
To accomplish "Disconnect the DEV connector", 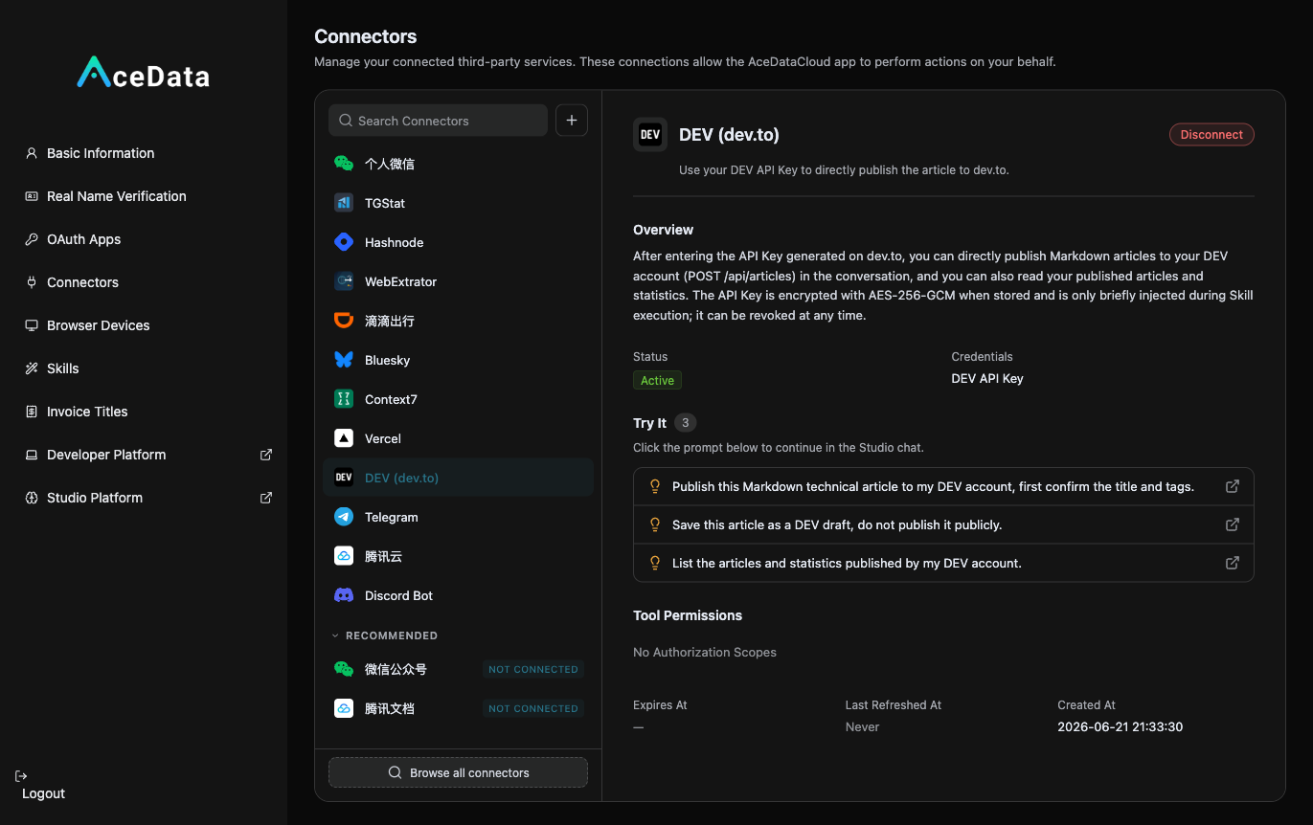I will coord(1211,135).
